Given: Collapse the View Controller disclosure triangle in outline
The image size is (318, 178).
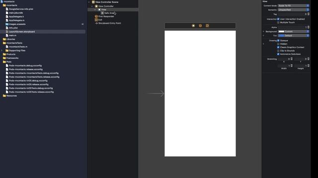Looking at the screenshot, I should 92,6.
